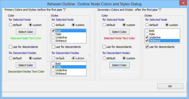Click dark green Descendant Nodes Text Color sample
Viewport: 189px width, 99px height.
26,72
